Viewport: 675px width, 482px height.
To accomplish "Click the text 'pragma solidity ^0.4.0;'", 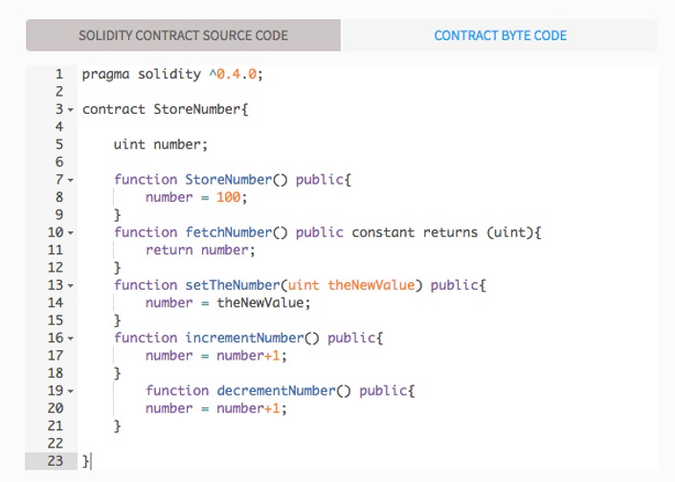I will (x=172, y=75).
